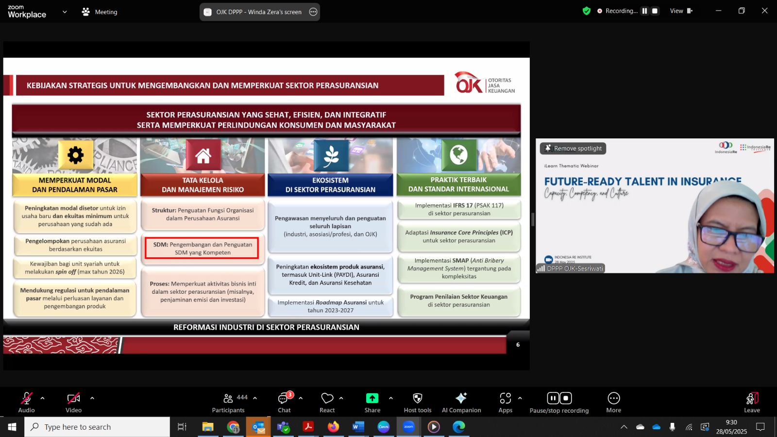Click the divider handle between panels
The height and width of the screenshot is (437, 777).
[x=533, y=219]
